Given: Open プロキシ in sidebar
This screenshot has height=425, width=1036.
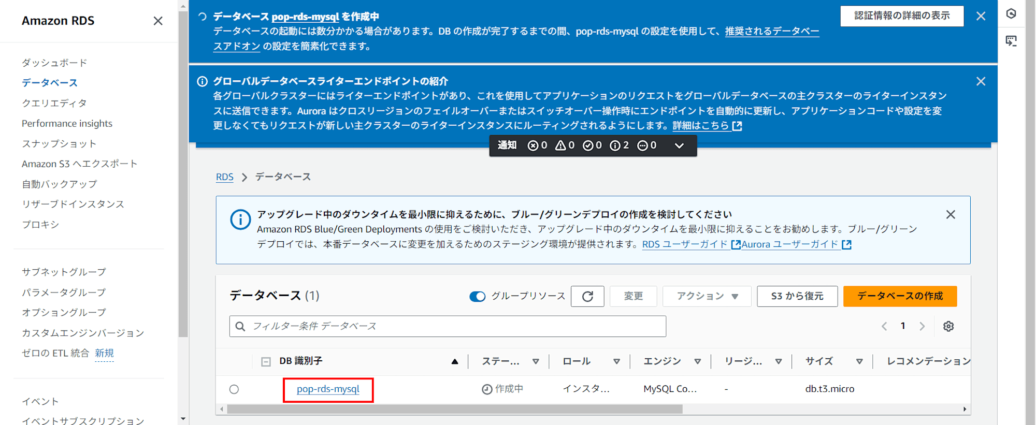Looking at the screenshot, I should [40, 224].
